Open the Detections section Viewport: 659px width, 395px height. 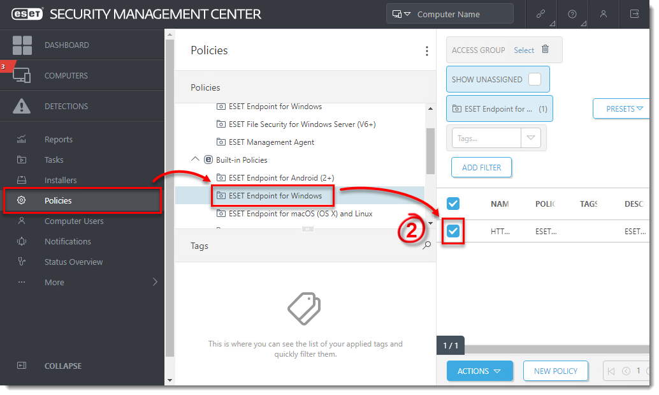[x=66, y=107]
